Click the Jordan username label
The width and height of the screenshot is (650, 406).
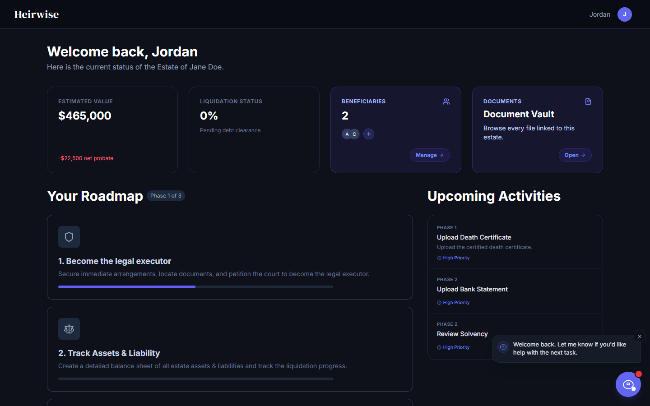pyautogui.click(x=599, y=14)
